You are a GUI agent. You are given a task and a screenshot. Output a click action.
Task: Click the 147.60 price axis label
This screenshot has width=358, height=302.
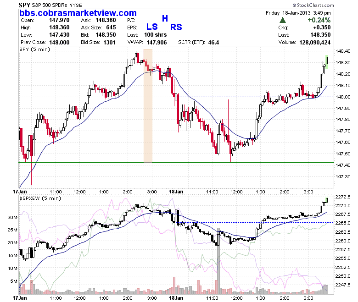pos(343,142)
